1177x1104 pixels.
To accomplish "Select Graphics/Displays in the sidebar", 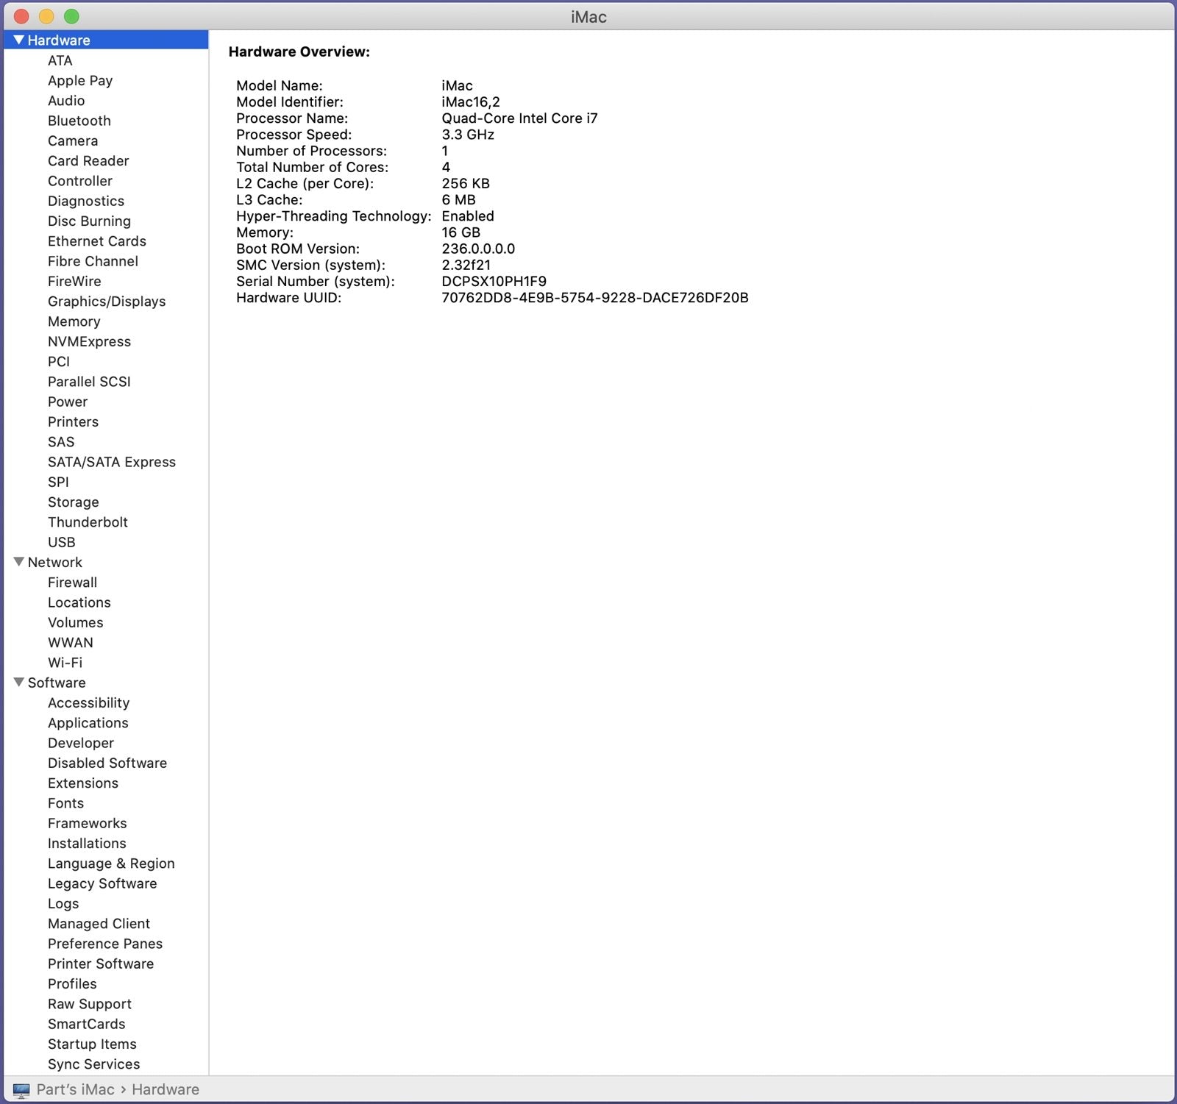I will tap(107, 302).
